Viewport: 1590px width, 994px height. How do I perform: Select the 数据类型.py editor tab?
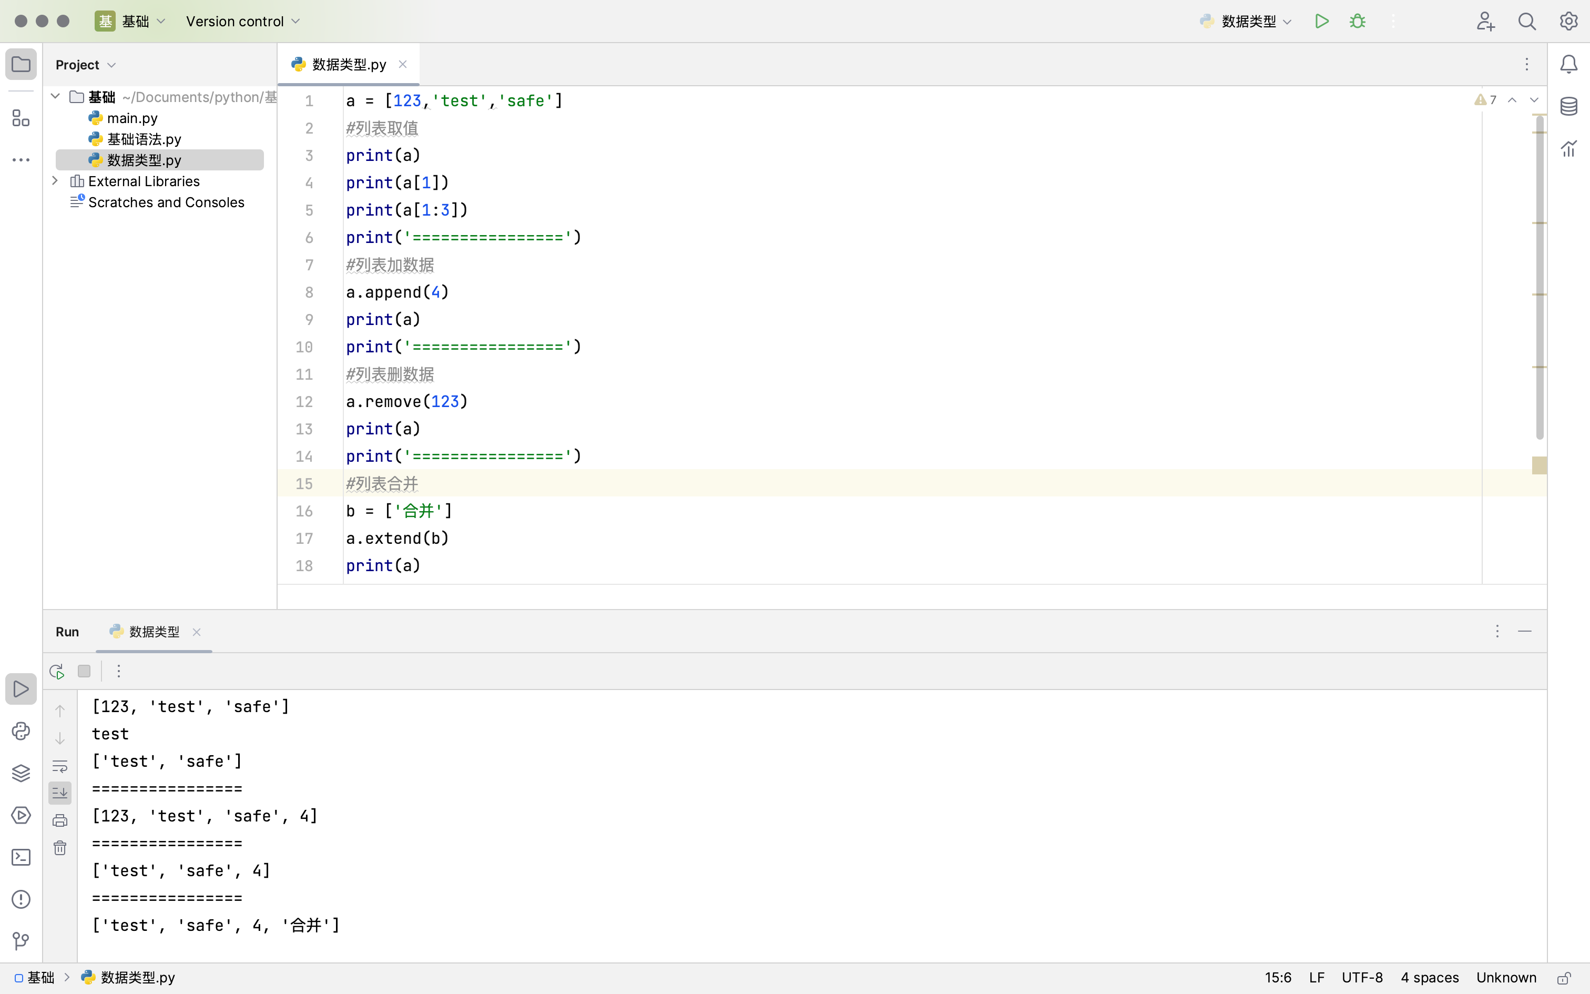pyautogui.click(x=348, y=64)
